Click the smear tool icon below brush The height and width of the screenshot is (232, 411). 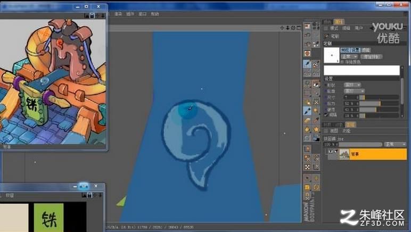point(316,120)
